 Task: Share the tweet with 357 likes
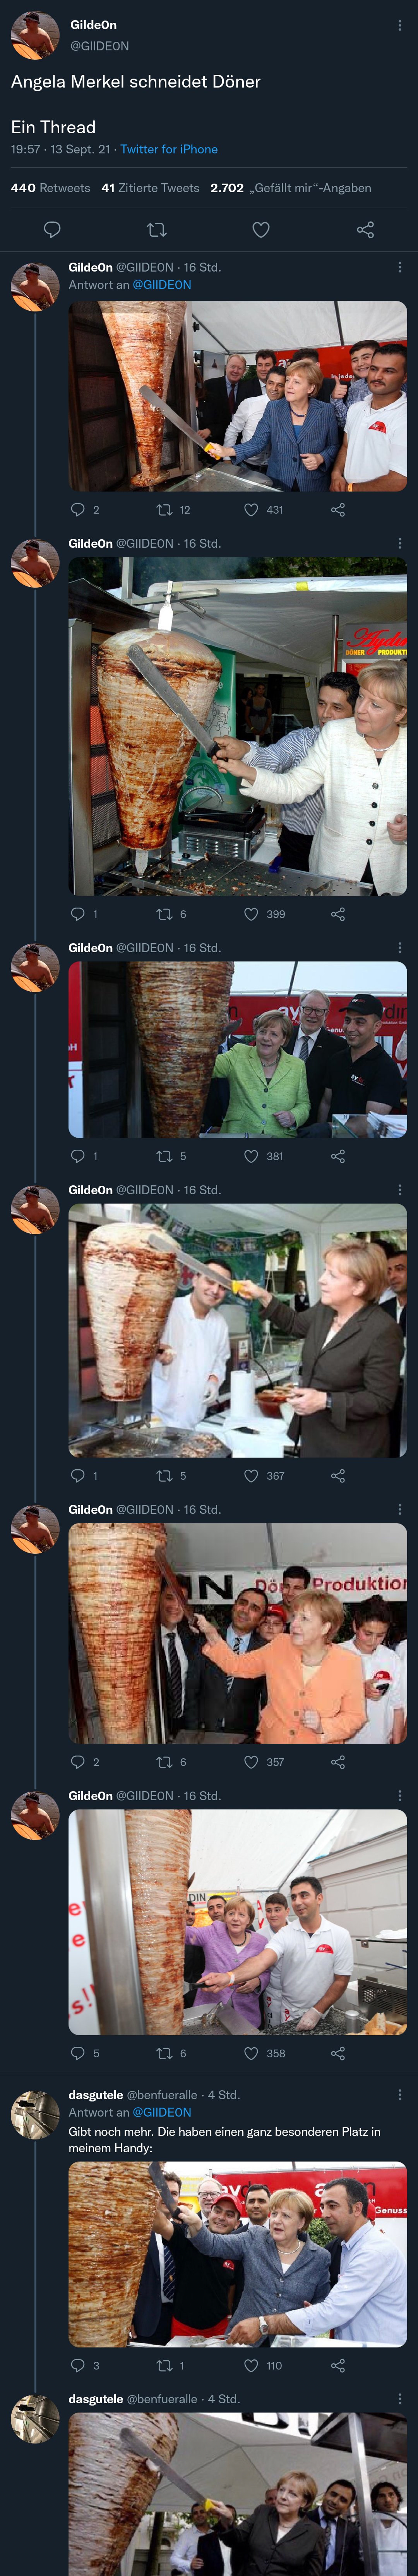point(338,1762)
